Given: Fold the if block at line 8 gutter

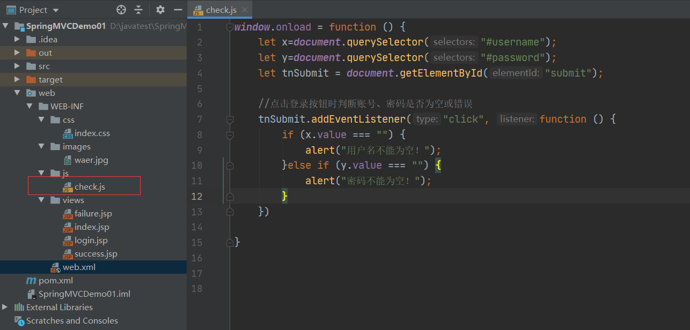Looking at the screenshot, I should click(230, 134).
